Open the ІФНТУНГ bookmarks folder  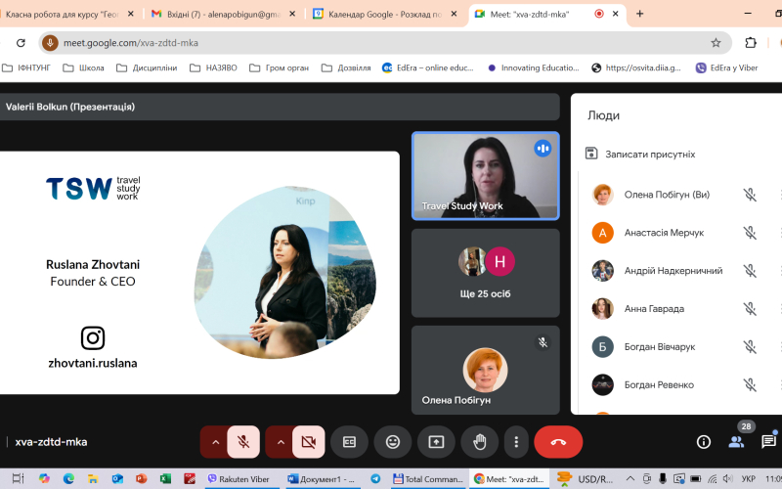pos(26,67)
